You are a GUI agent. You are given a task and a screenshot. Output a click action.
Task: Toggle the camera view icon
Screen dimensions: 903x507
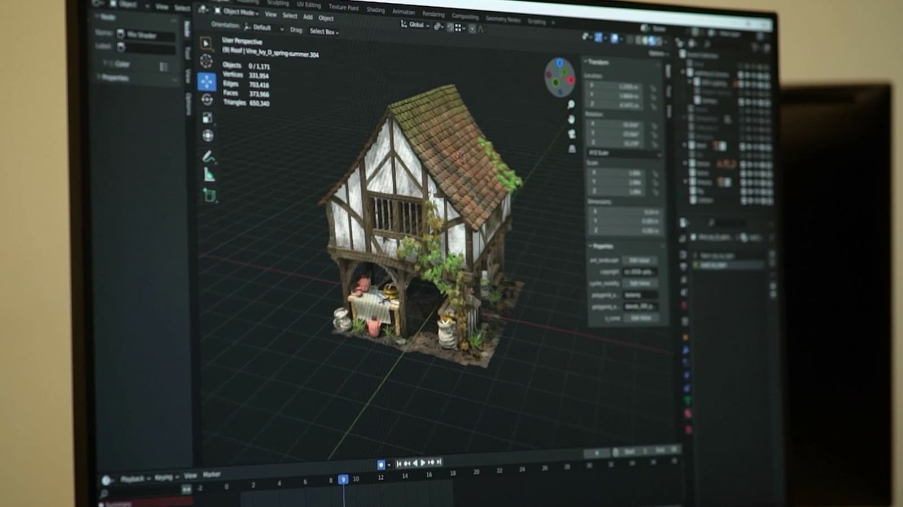(572, 134)
